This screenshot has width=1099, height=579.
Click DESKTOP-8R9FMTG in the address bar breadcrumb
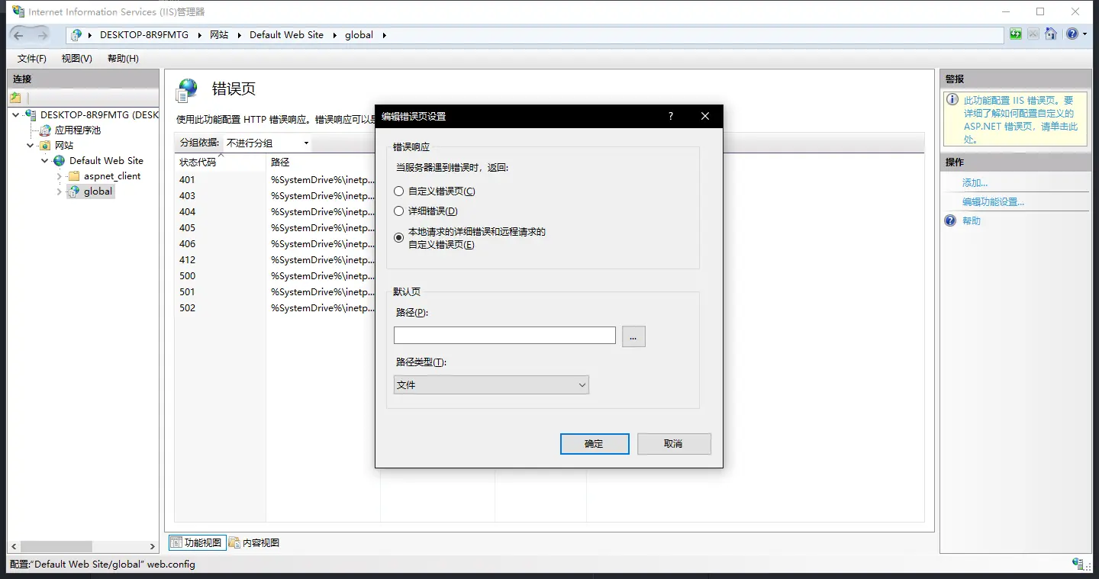(144, 35)
